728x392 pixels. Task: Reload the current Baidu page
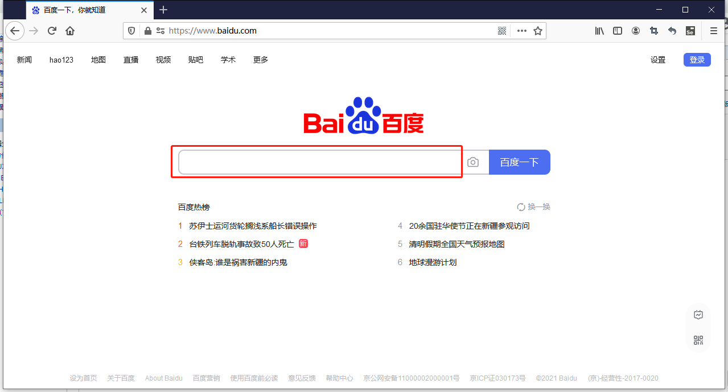pyautogui.click(x=52, y=31)
